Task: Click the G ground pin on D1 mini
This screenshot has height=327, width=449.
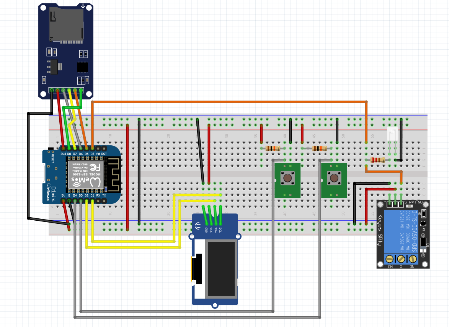Action: pos(69,201)
